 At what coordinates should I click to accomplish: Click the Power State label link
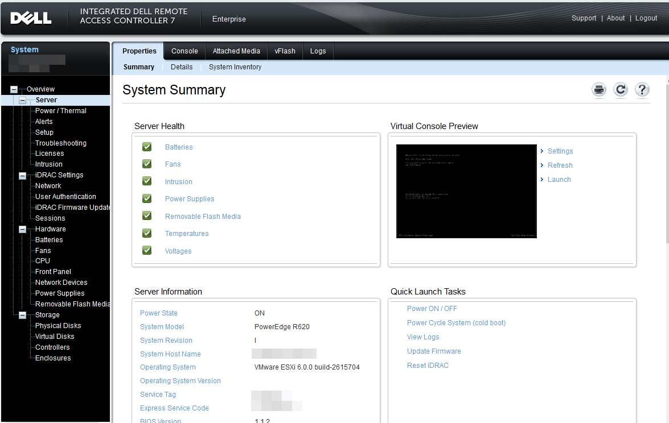[x=159, y=313]
